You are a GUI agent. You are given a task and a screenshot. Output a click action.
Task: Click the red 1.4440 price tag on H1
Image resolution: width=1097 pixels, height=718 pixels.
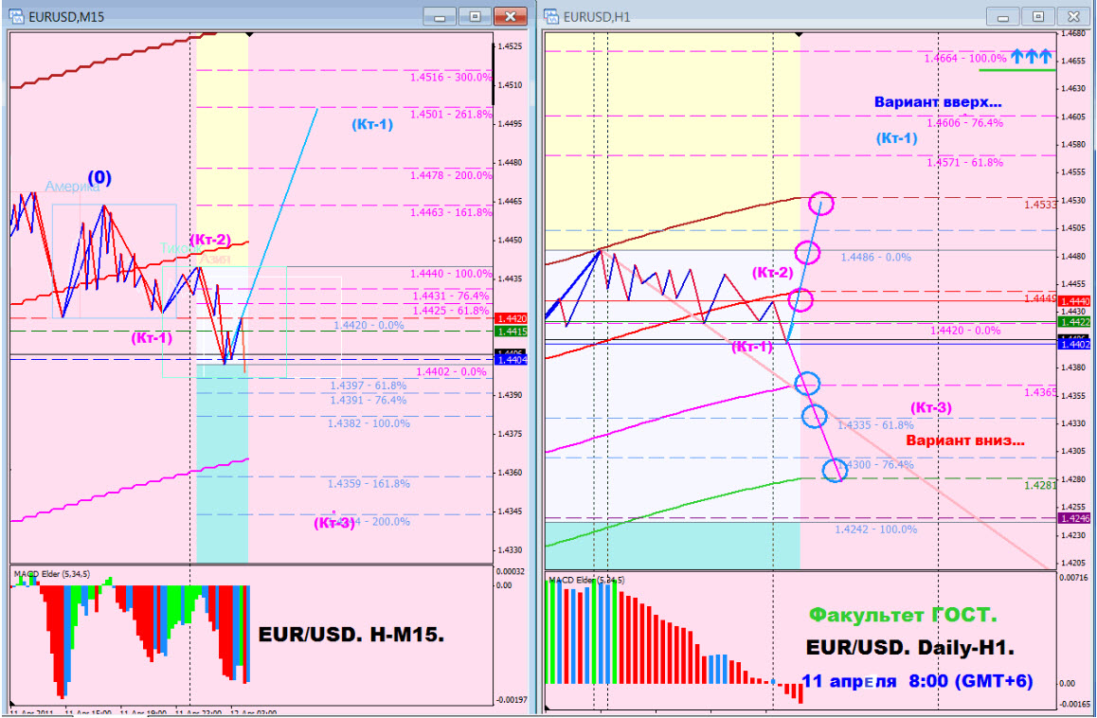[x=1074, y=301]
